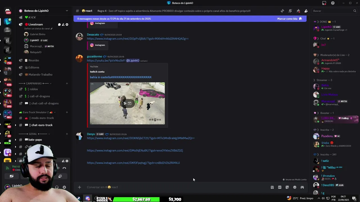360x202 pixels.
Task: Toggle headphone deafen icon
Action: [57, 187]
